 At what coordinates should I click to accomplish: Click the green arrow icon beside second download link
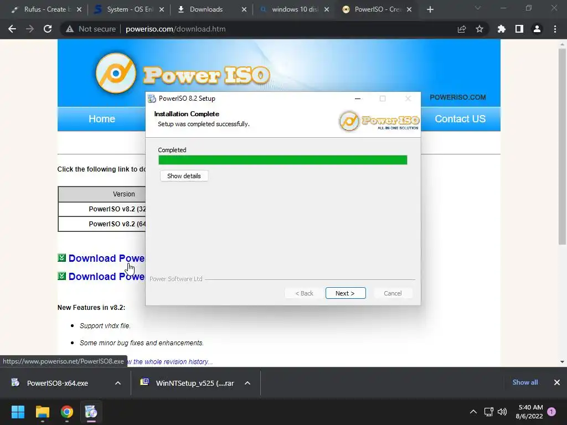[62, 276]
